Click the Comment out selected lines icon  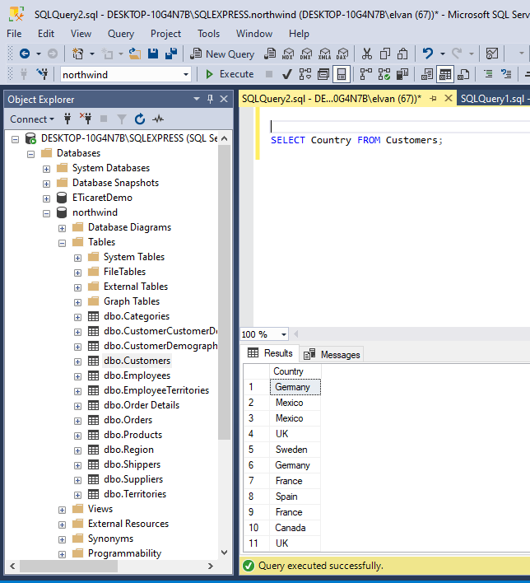pos(488,74)
